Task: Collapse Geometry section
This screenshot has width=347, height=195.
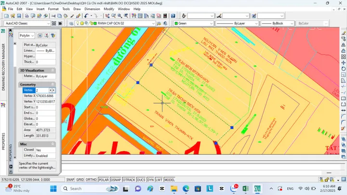Action: point(53,84)
